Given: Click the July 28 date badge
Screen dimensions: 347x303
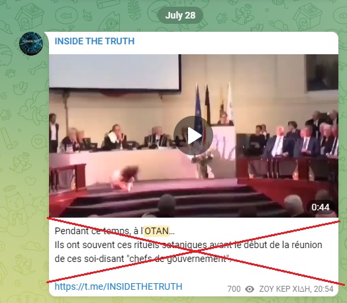Looking at the screenshot, I should (180, 15).
